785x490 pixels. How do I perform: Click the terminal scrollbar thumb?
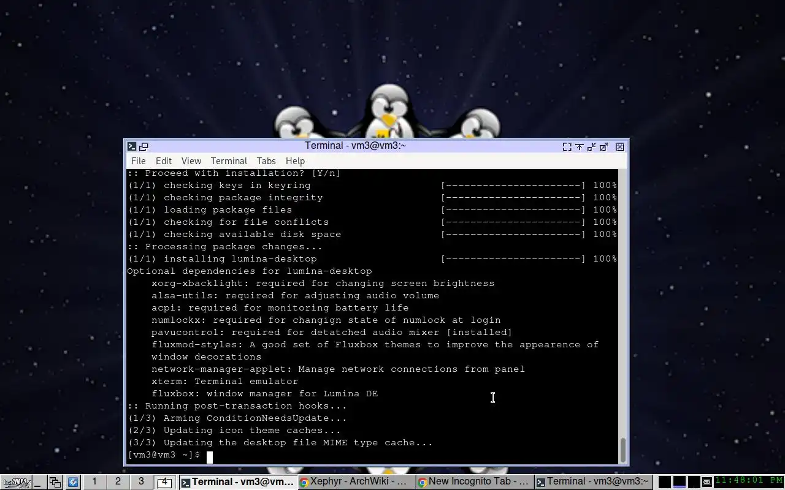click(x=623, y=450)
